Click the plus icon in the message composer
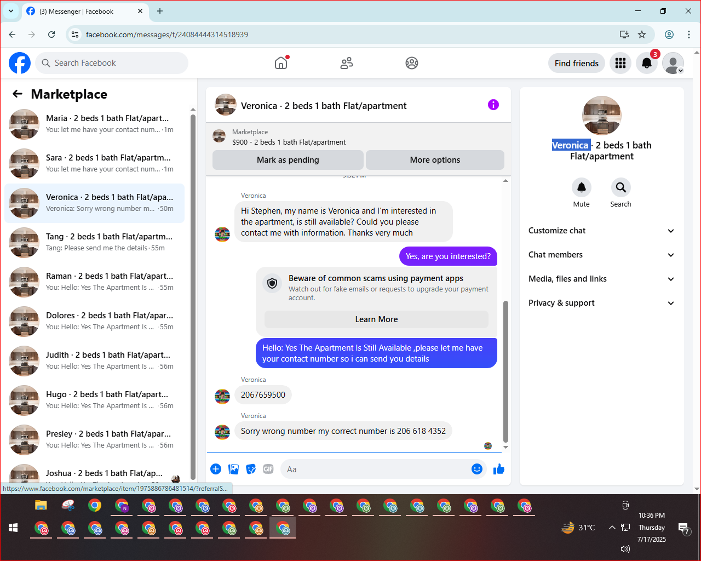Image resolution: width=701 pixels, height=561 pixels. click(216, 469)
